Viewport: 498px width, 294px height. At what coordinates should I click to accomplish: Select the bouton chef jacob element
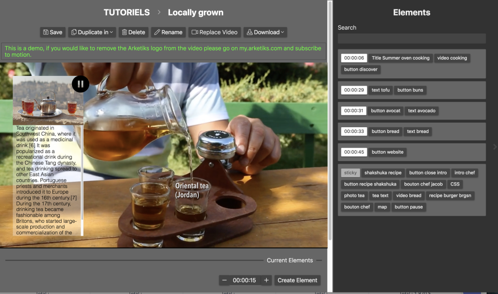click(423, 184)
